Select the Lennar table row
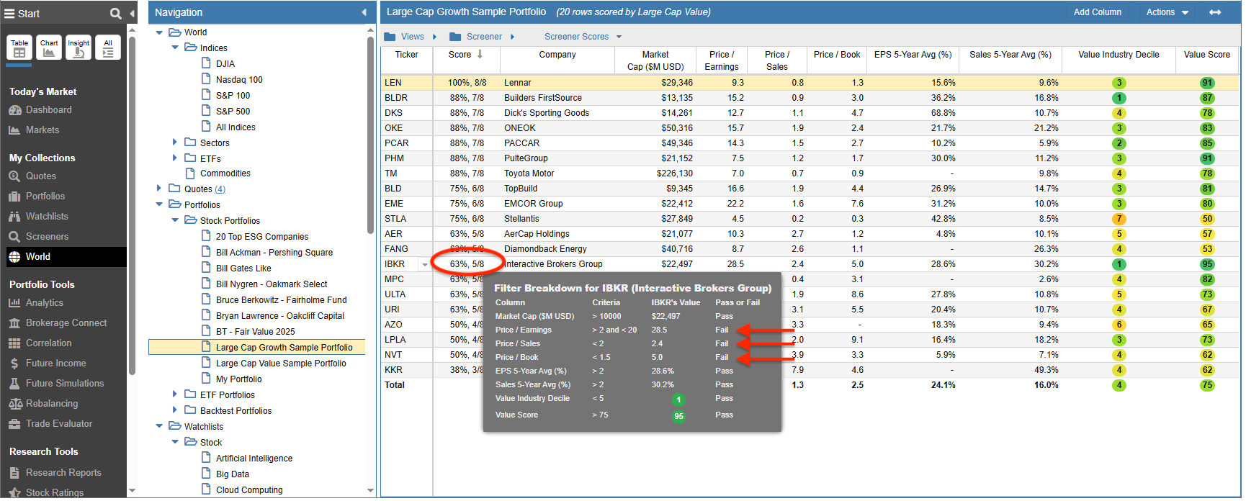The image size is (1246, 501). 810,83
